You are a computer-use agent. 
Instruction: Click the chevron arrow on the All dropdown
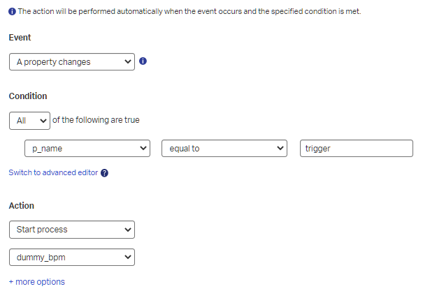coord(45,120)
